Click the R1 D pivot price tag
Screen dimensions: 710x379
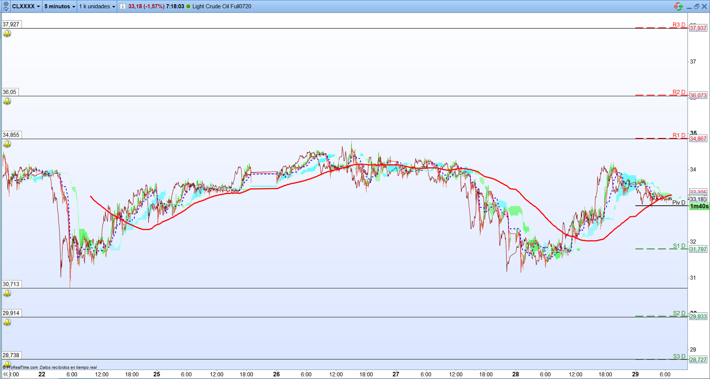click(x=698, y=139)
